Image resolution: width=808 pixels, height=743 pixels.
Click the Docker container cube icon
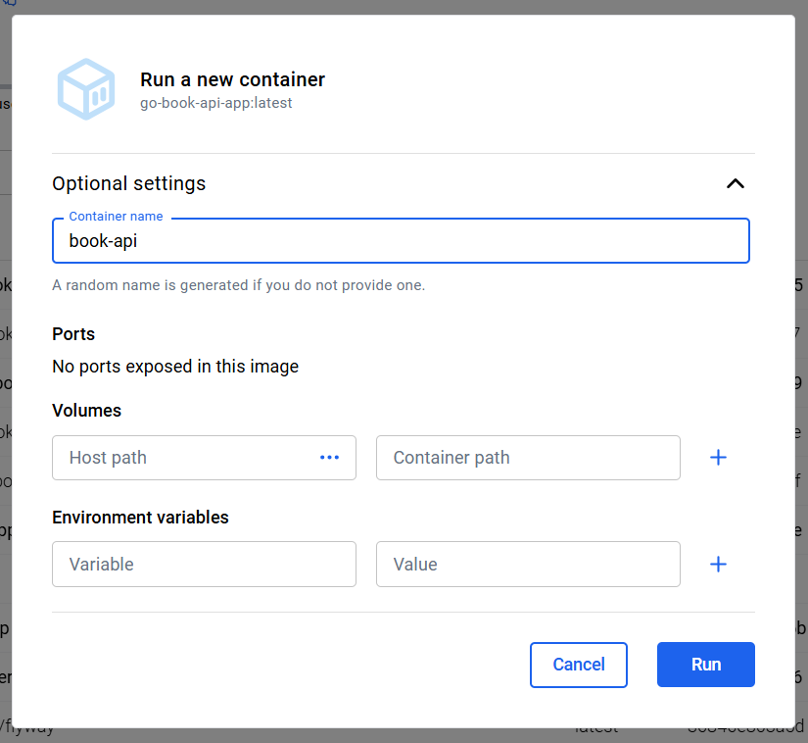pos(86,90)
